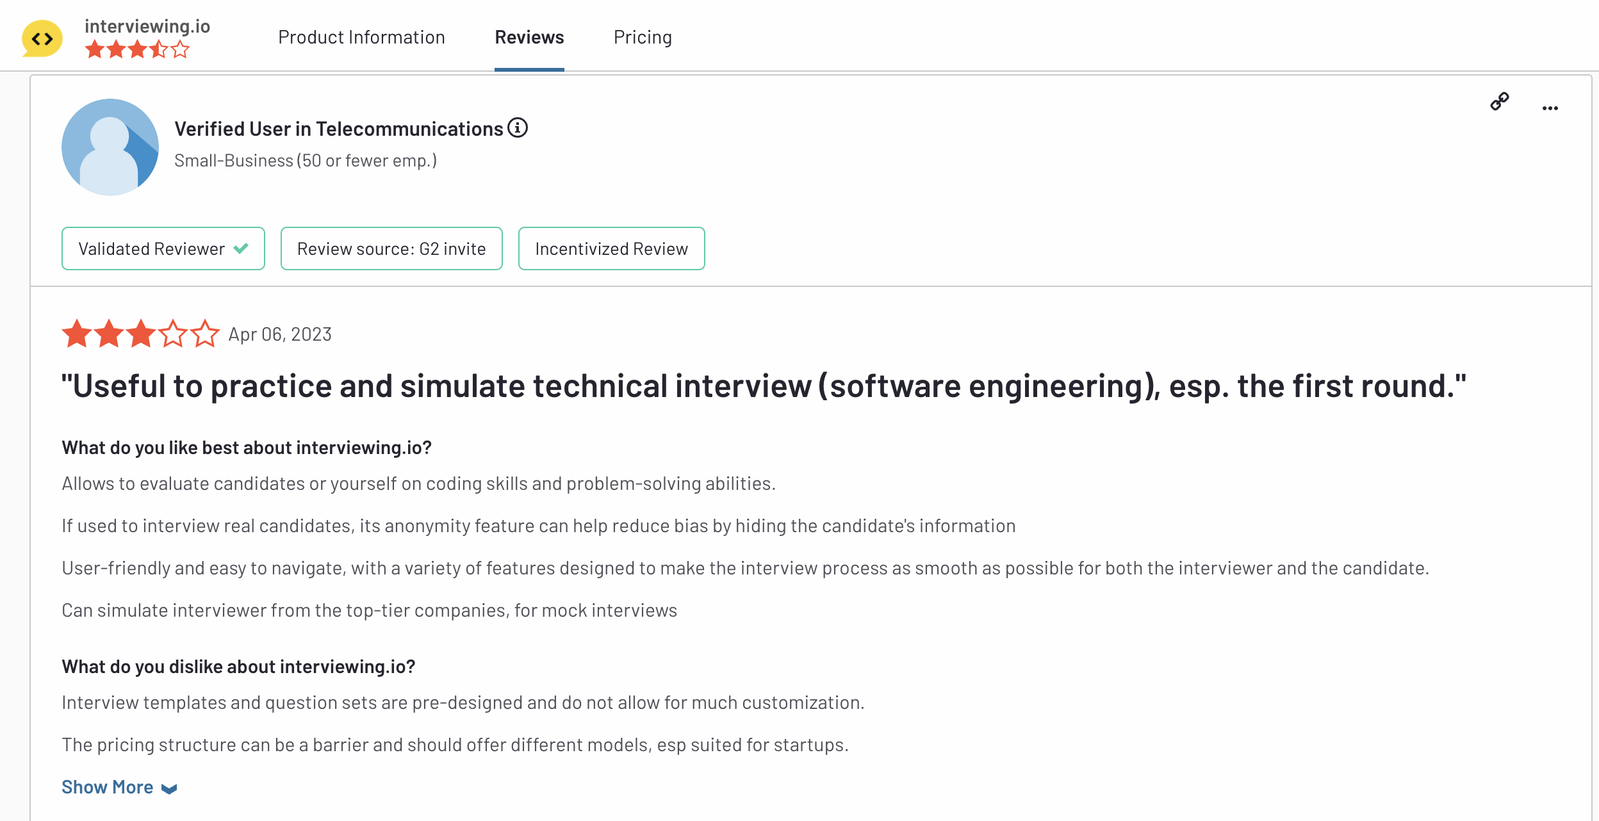
Task: Click the sentence about anonymity feature reducing bias
Action: [x=539, y=526]
